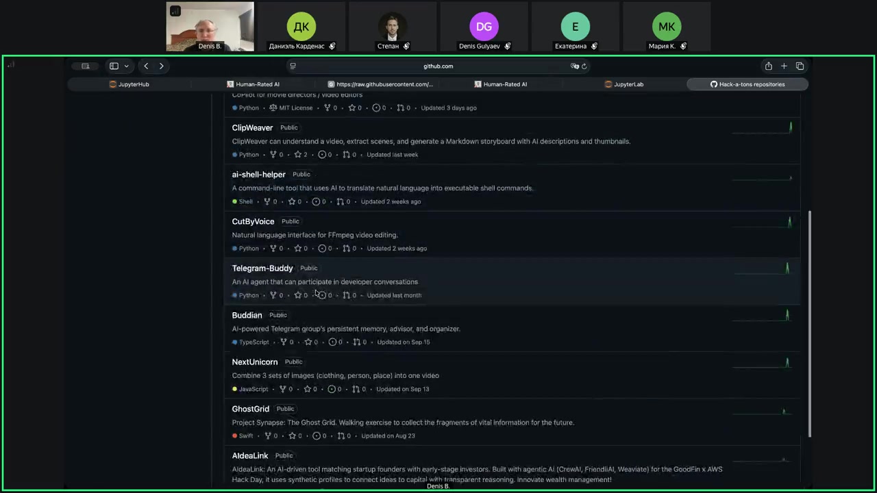Click the page reader icon in address bar
Viewport: 877px width, 493px height.
tap(293, 66)
